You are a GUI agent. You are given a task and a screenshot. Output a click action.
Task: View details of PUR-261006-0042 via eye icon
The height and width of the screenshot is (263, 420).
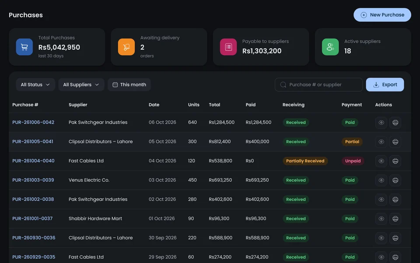[381, 123]
